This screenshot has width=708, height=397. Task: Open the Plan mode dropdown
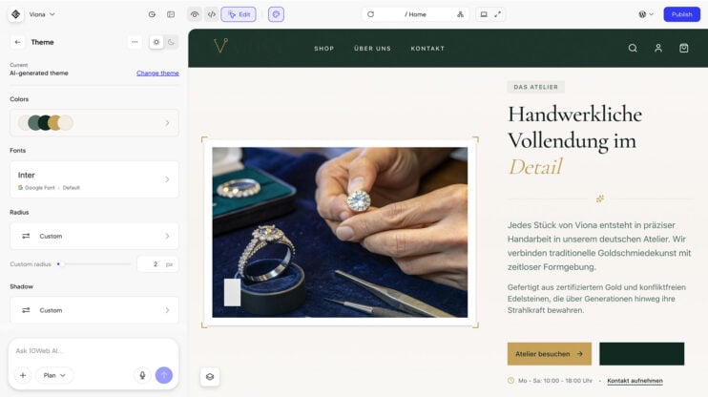54,375
